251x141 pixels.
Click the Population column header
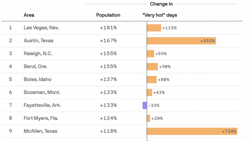click(x=108, y=15)
